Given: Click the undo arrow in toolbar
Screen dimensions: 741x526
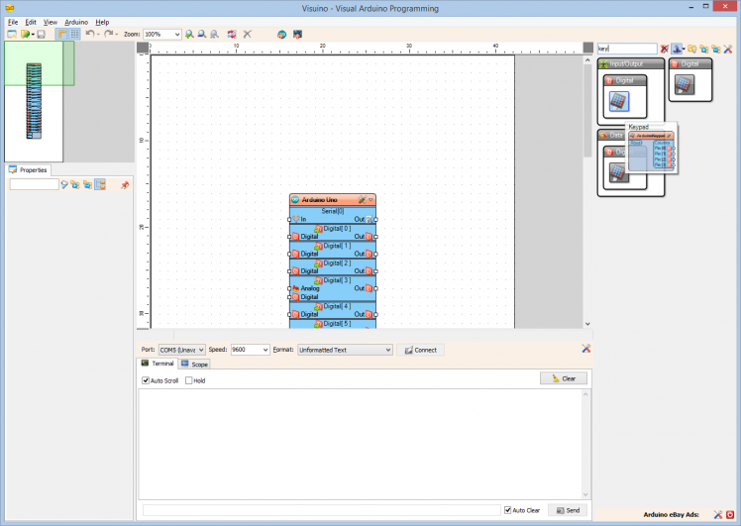Looking at the screenshot, I should tap(89, 34).
